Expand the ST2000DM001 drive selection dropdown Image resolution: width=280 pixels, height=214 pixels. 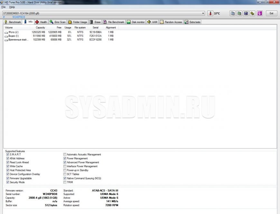coord(203,13)
